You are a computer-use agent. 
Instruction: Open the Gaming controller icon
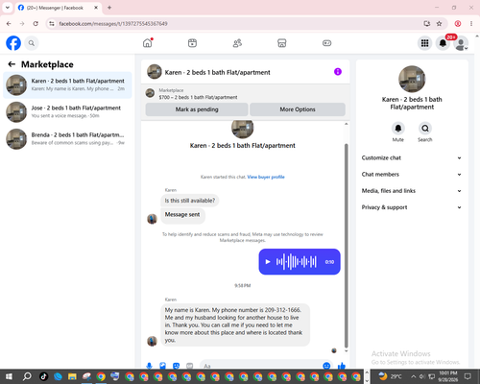pos(326,43)
